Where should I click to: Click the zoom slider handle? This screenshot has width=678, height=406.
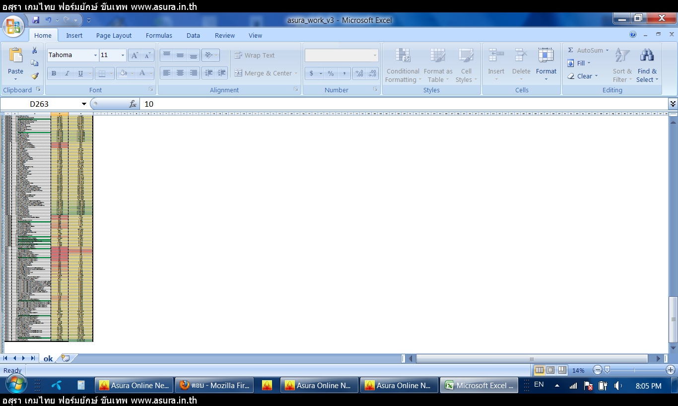(x=607, y=370)
